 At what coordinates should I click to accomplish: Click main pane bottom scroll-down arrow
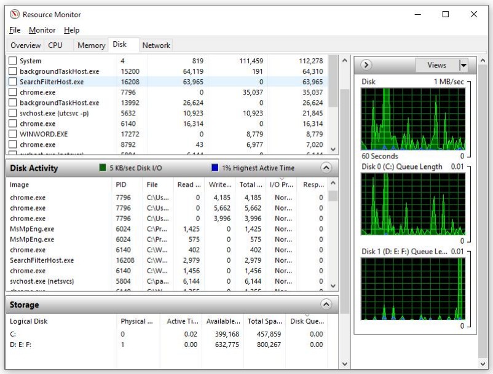point(345,364)
